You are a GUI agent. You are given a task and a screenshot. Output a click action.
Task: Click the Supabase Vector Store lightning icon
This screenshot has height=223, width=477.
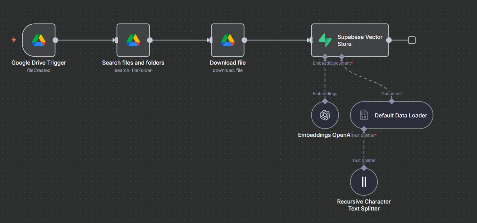[x=325, y=40]
